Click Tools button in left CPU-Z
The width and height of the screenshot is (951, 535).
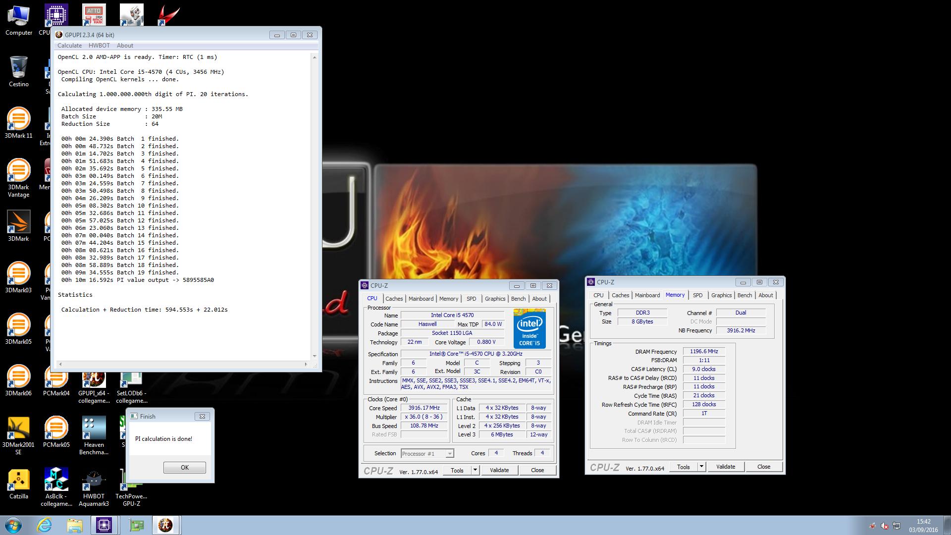457,470
